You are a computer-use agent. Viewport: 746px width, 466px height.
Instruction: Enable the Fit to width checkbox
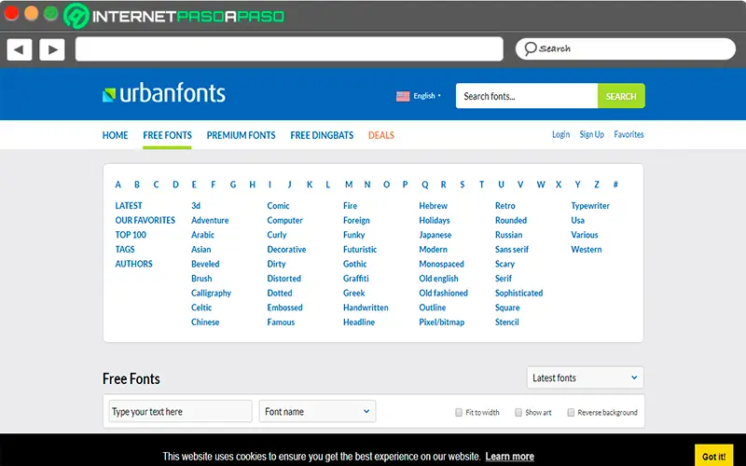458,412
